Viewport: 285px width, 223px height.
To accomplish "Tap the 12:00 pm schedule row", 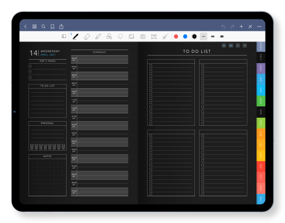I will tap(100, 109).
